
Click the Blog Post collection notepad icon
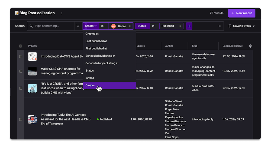(x=17, y=13)
